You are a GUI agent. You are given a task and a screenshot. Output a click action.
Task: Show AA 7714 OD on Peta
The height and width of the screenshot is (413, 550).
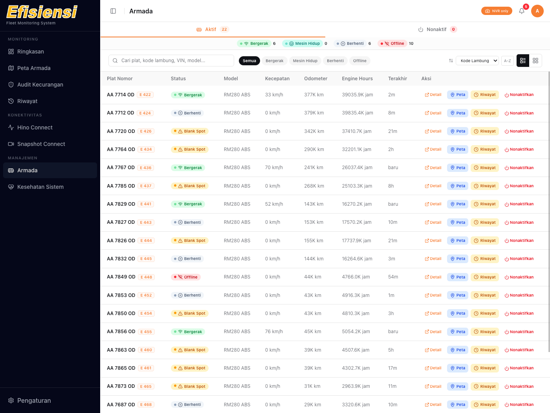click(x=458, y=95)
